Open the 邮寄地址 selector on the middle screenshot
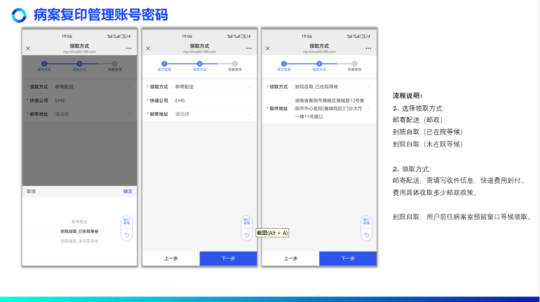The image size is (540, 302). click(250, 114)
